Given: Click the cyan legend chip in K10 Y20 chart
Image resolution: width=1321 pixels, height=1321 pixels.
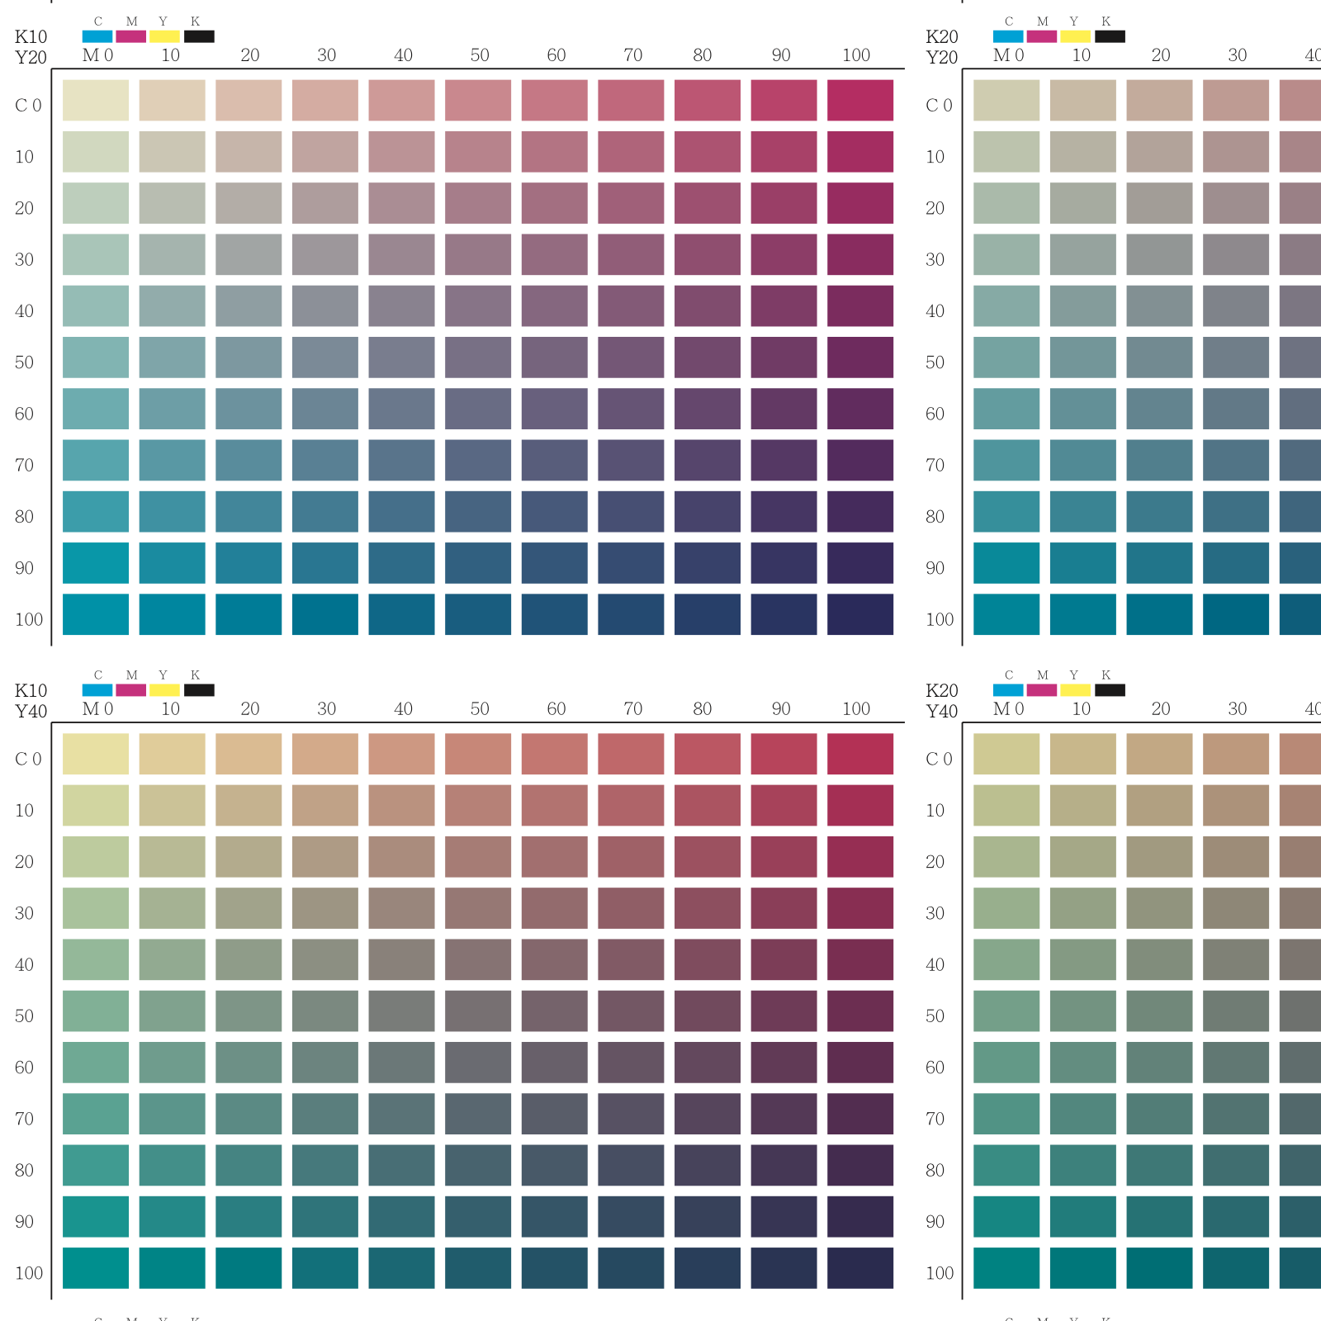Looking at the screenshot, I should point(97,36).
